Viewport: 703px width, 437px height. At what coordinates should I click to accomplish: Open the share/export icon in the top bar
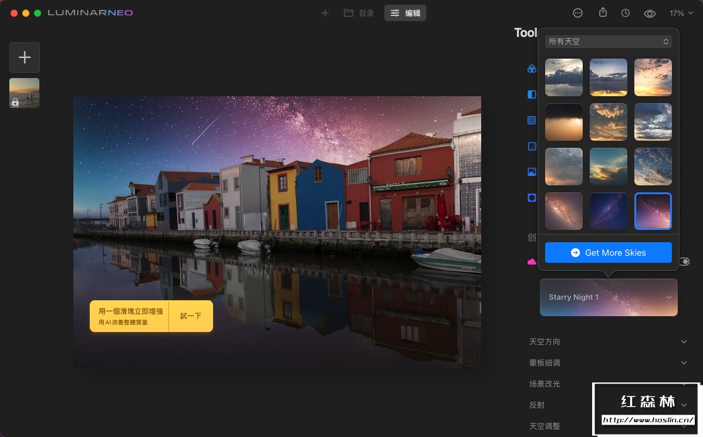pyautogui.click(x=602, y=12)
